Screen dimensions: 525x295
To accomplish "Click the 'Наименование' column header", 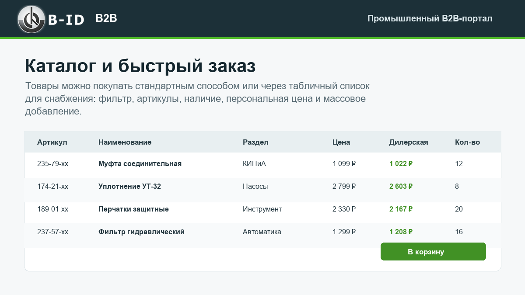I will pos(125,142).
